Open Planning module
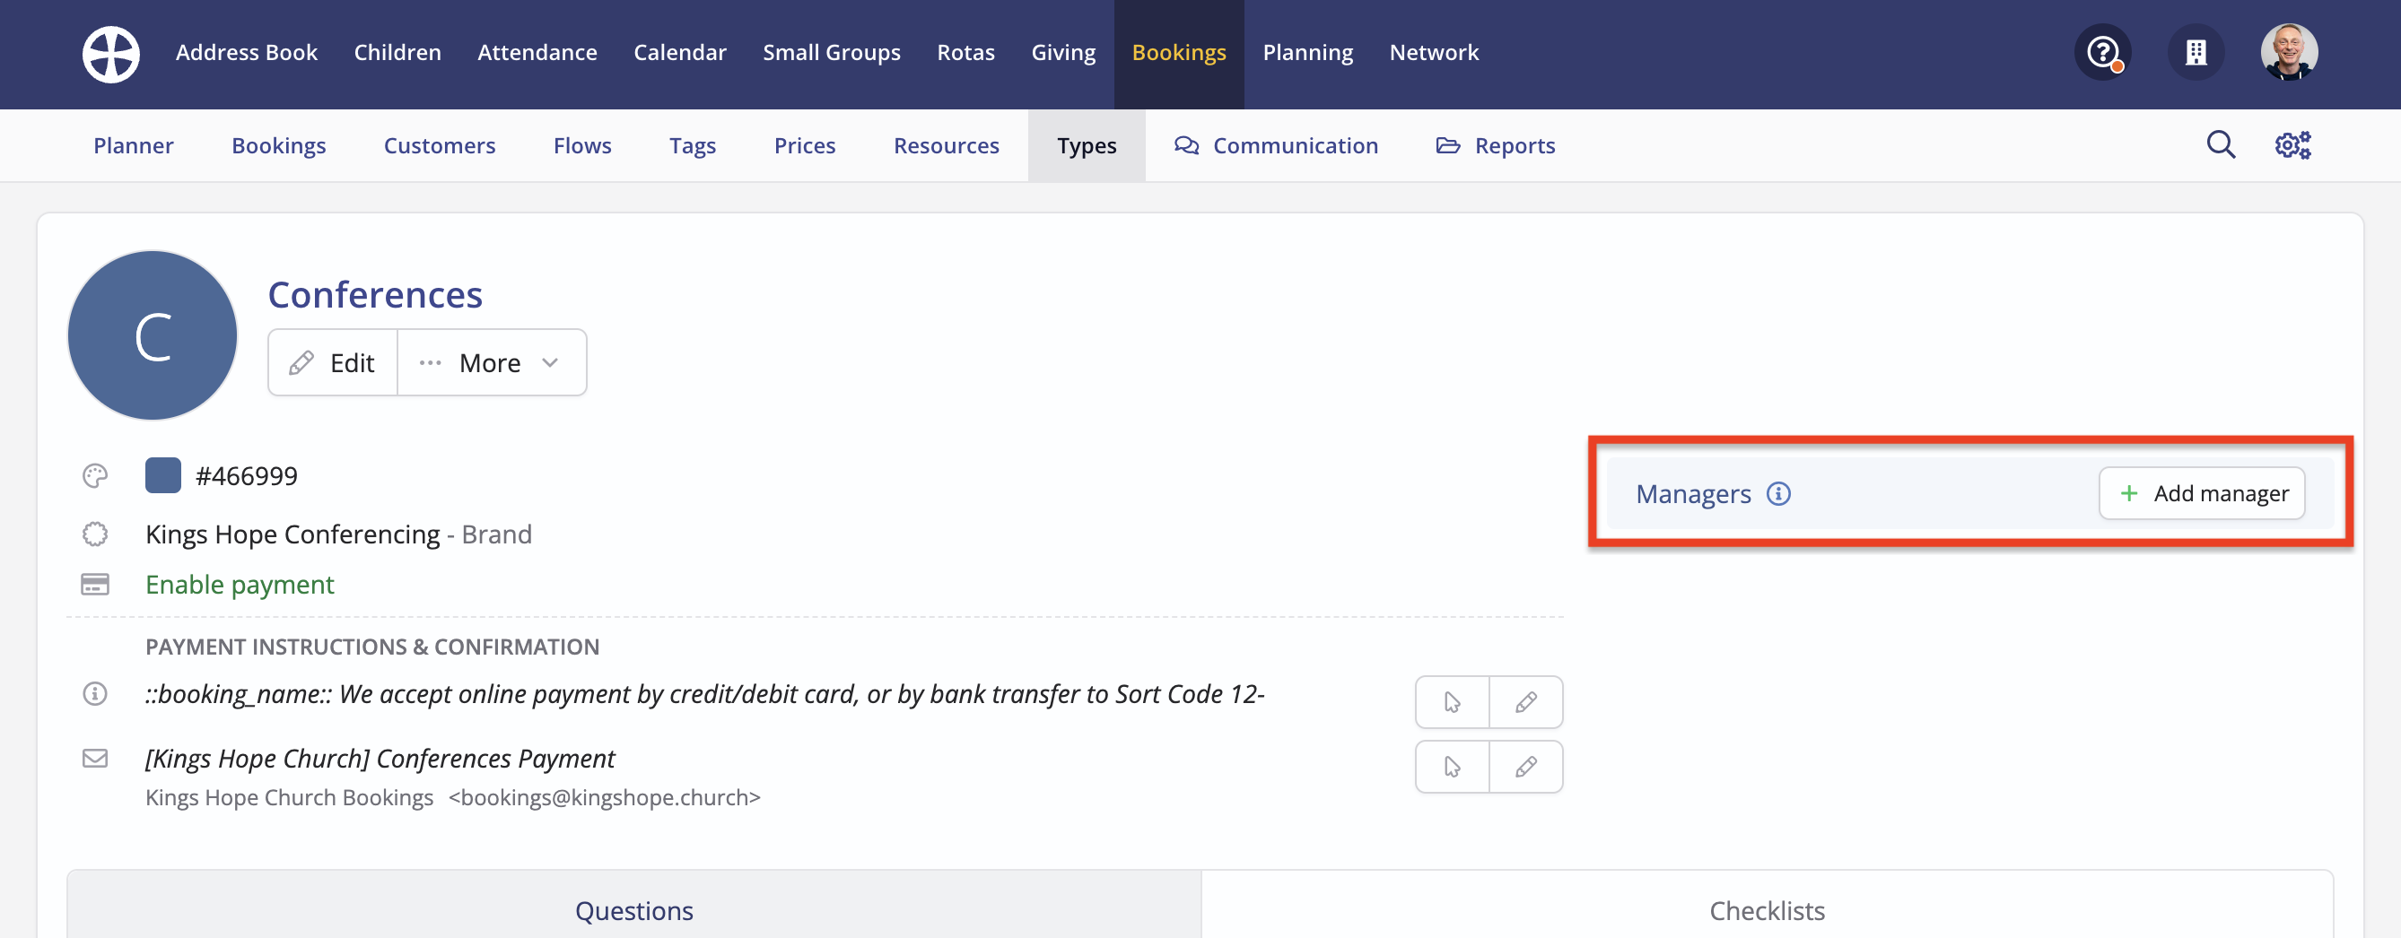The image size is (2401, 938). coord(1307,52)
